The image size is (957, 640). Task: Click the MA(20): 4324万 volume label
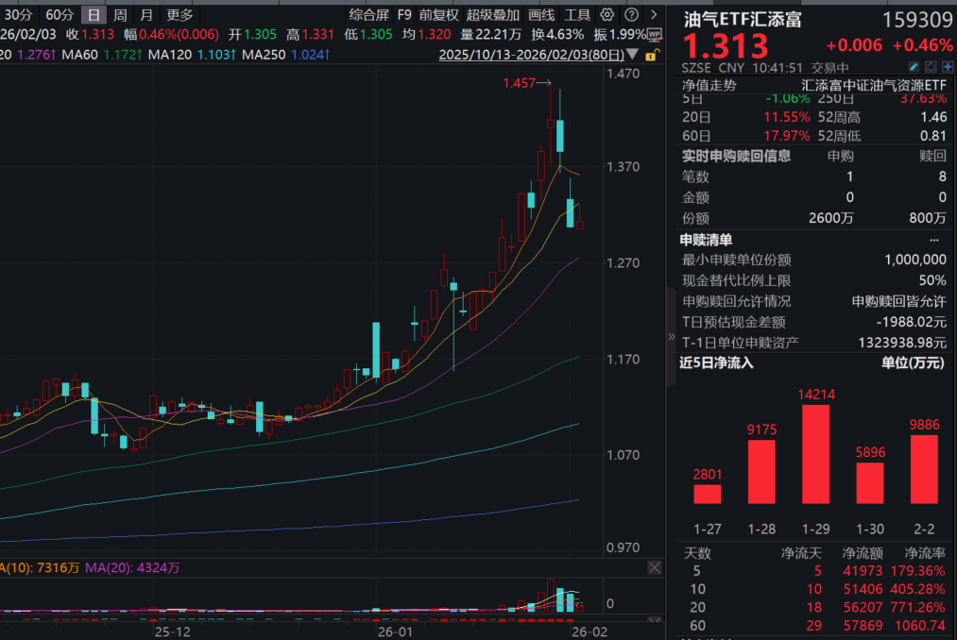point(132,568)
